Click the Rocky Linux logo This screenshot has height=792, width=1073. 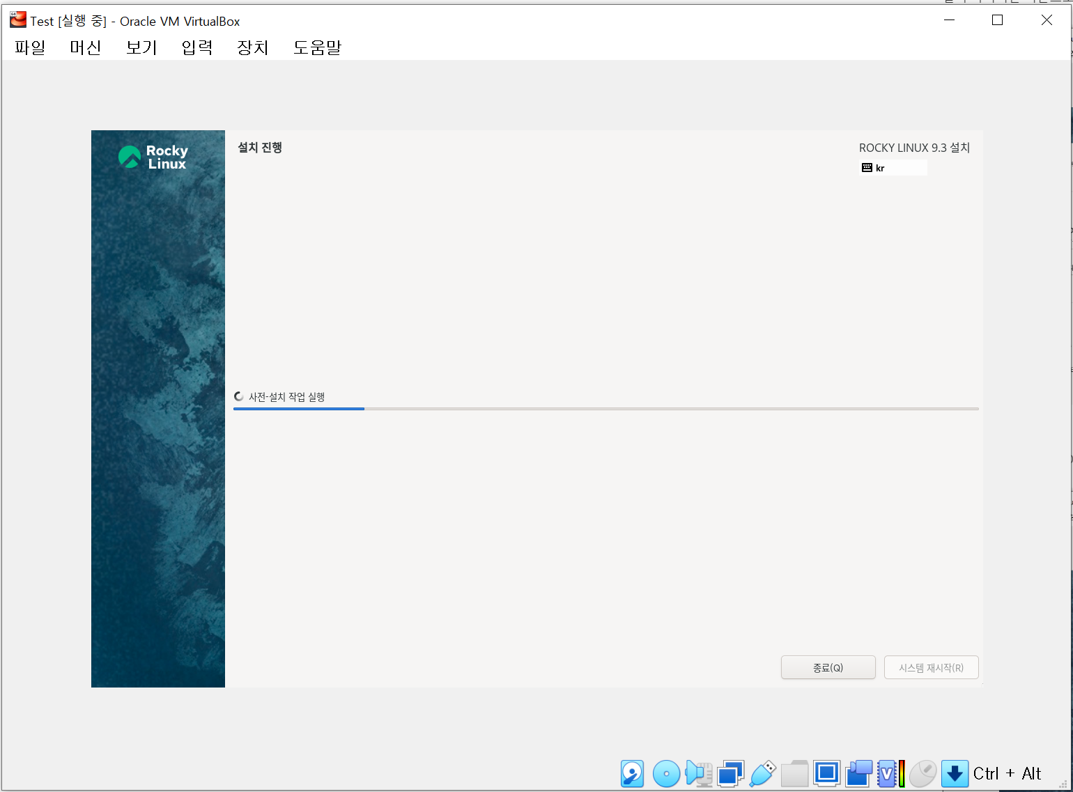click(153, 157)
